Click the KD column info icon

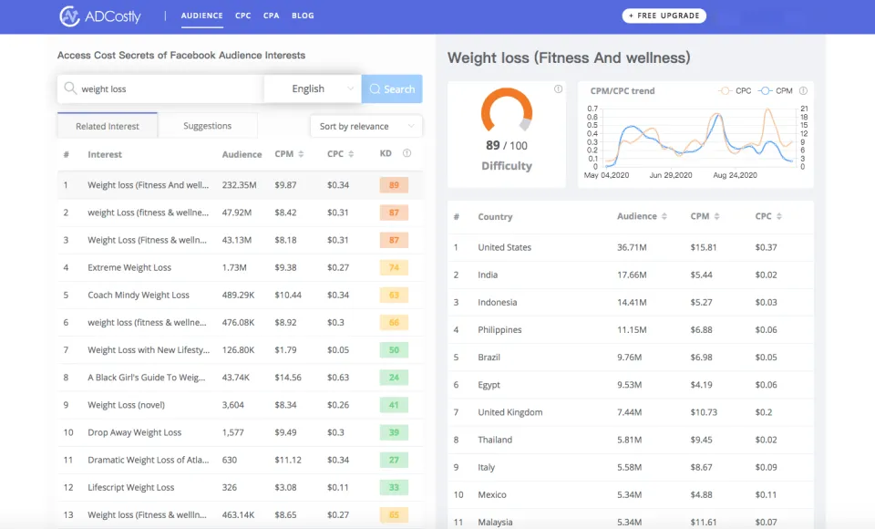(407, 154)
